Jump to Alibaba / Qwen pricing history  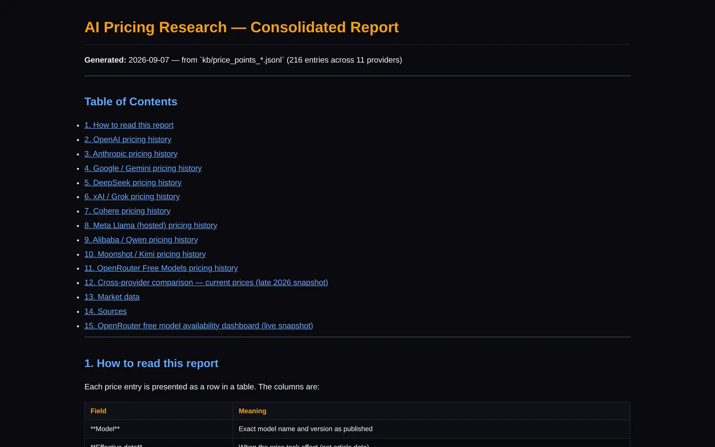141,240
